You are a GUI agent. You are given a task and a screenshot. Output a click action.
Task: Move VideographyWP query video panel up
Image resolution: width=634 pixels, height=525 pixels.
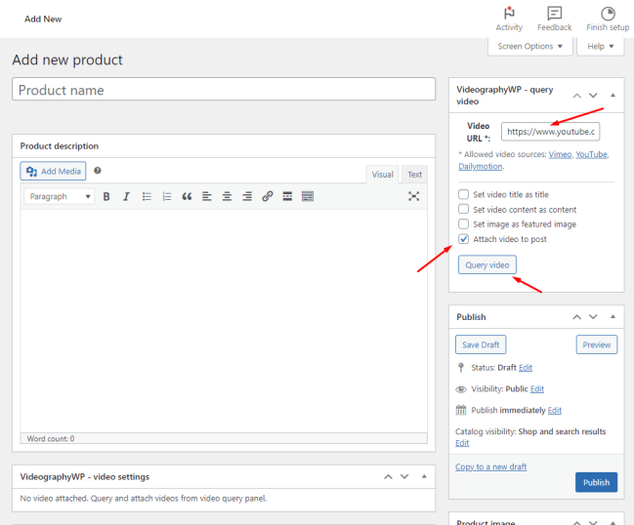pos(577,96)
